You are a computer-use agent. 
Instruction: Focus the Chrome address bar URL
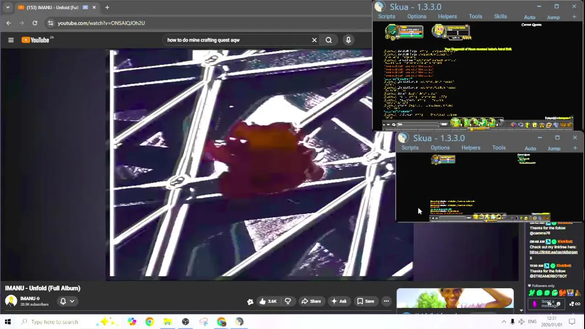pyautogui.click(x=101, y=23)
